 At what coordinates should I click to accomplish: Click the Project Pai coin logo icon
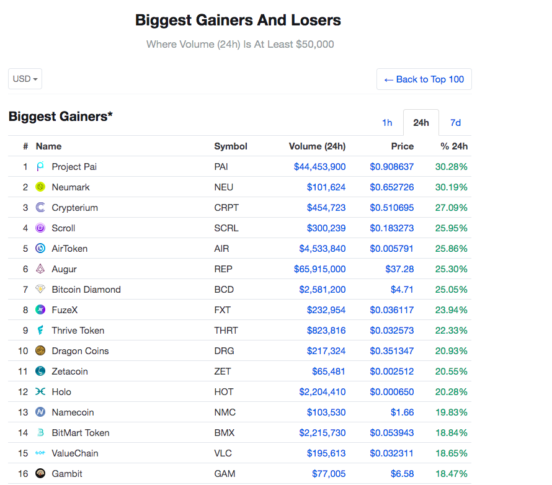(x=40, y=166)
